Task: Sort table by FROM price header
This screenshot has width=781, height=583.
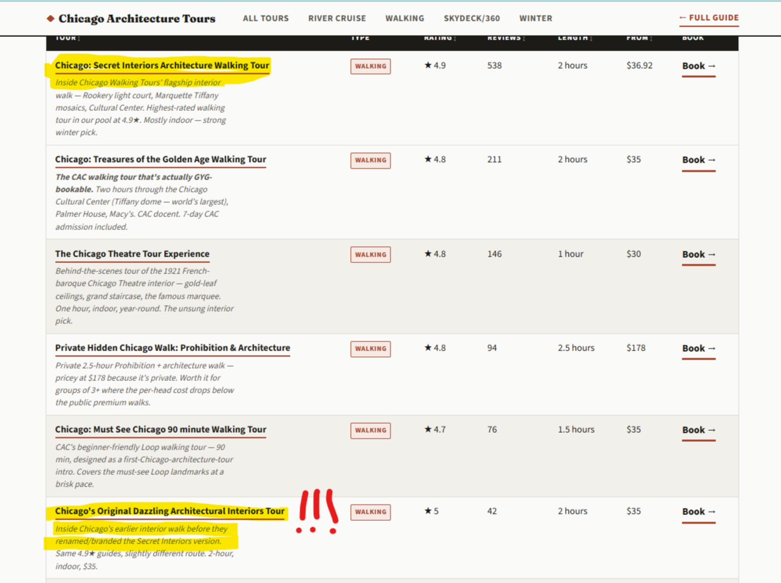Action: [640, 38]
